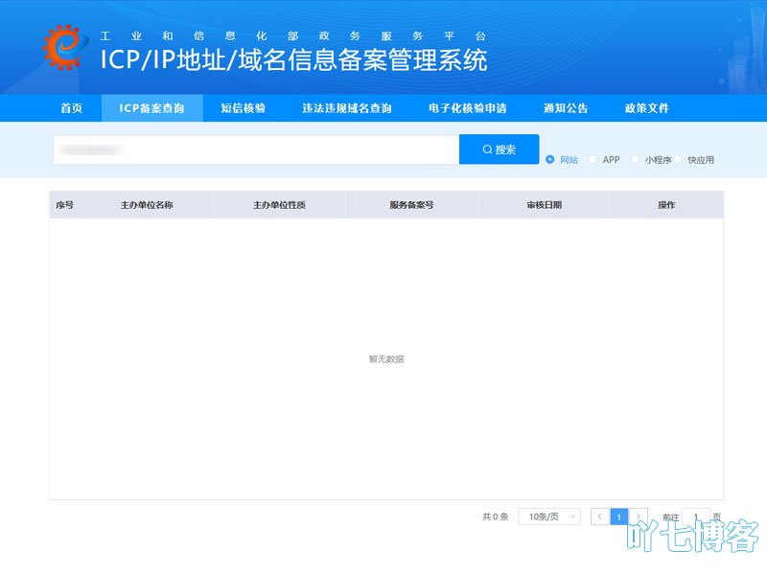Open the 政策文件 tab
Screen dimensions: 767x575
[x=646, y=108]
